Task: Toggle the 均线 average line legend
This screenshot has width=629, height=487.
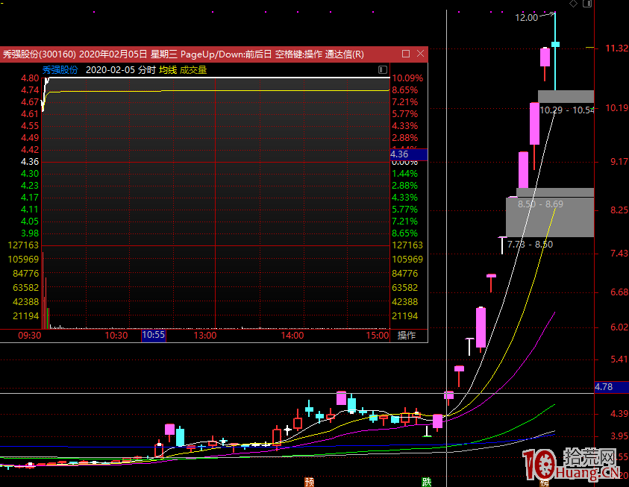Action: pos(168,70)
